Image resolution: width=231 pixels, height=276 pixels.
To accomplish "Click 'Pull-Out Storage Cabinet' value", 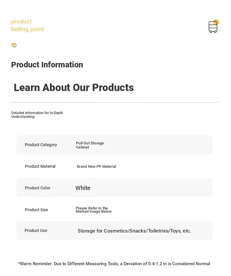I will (90, 145).
